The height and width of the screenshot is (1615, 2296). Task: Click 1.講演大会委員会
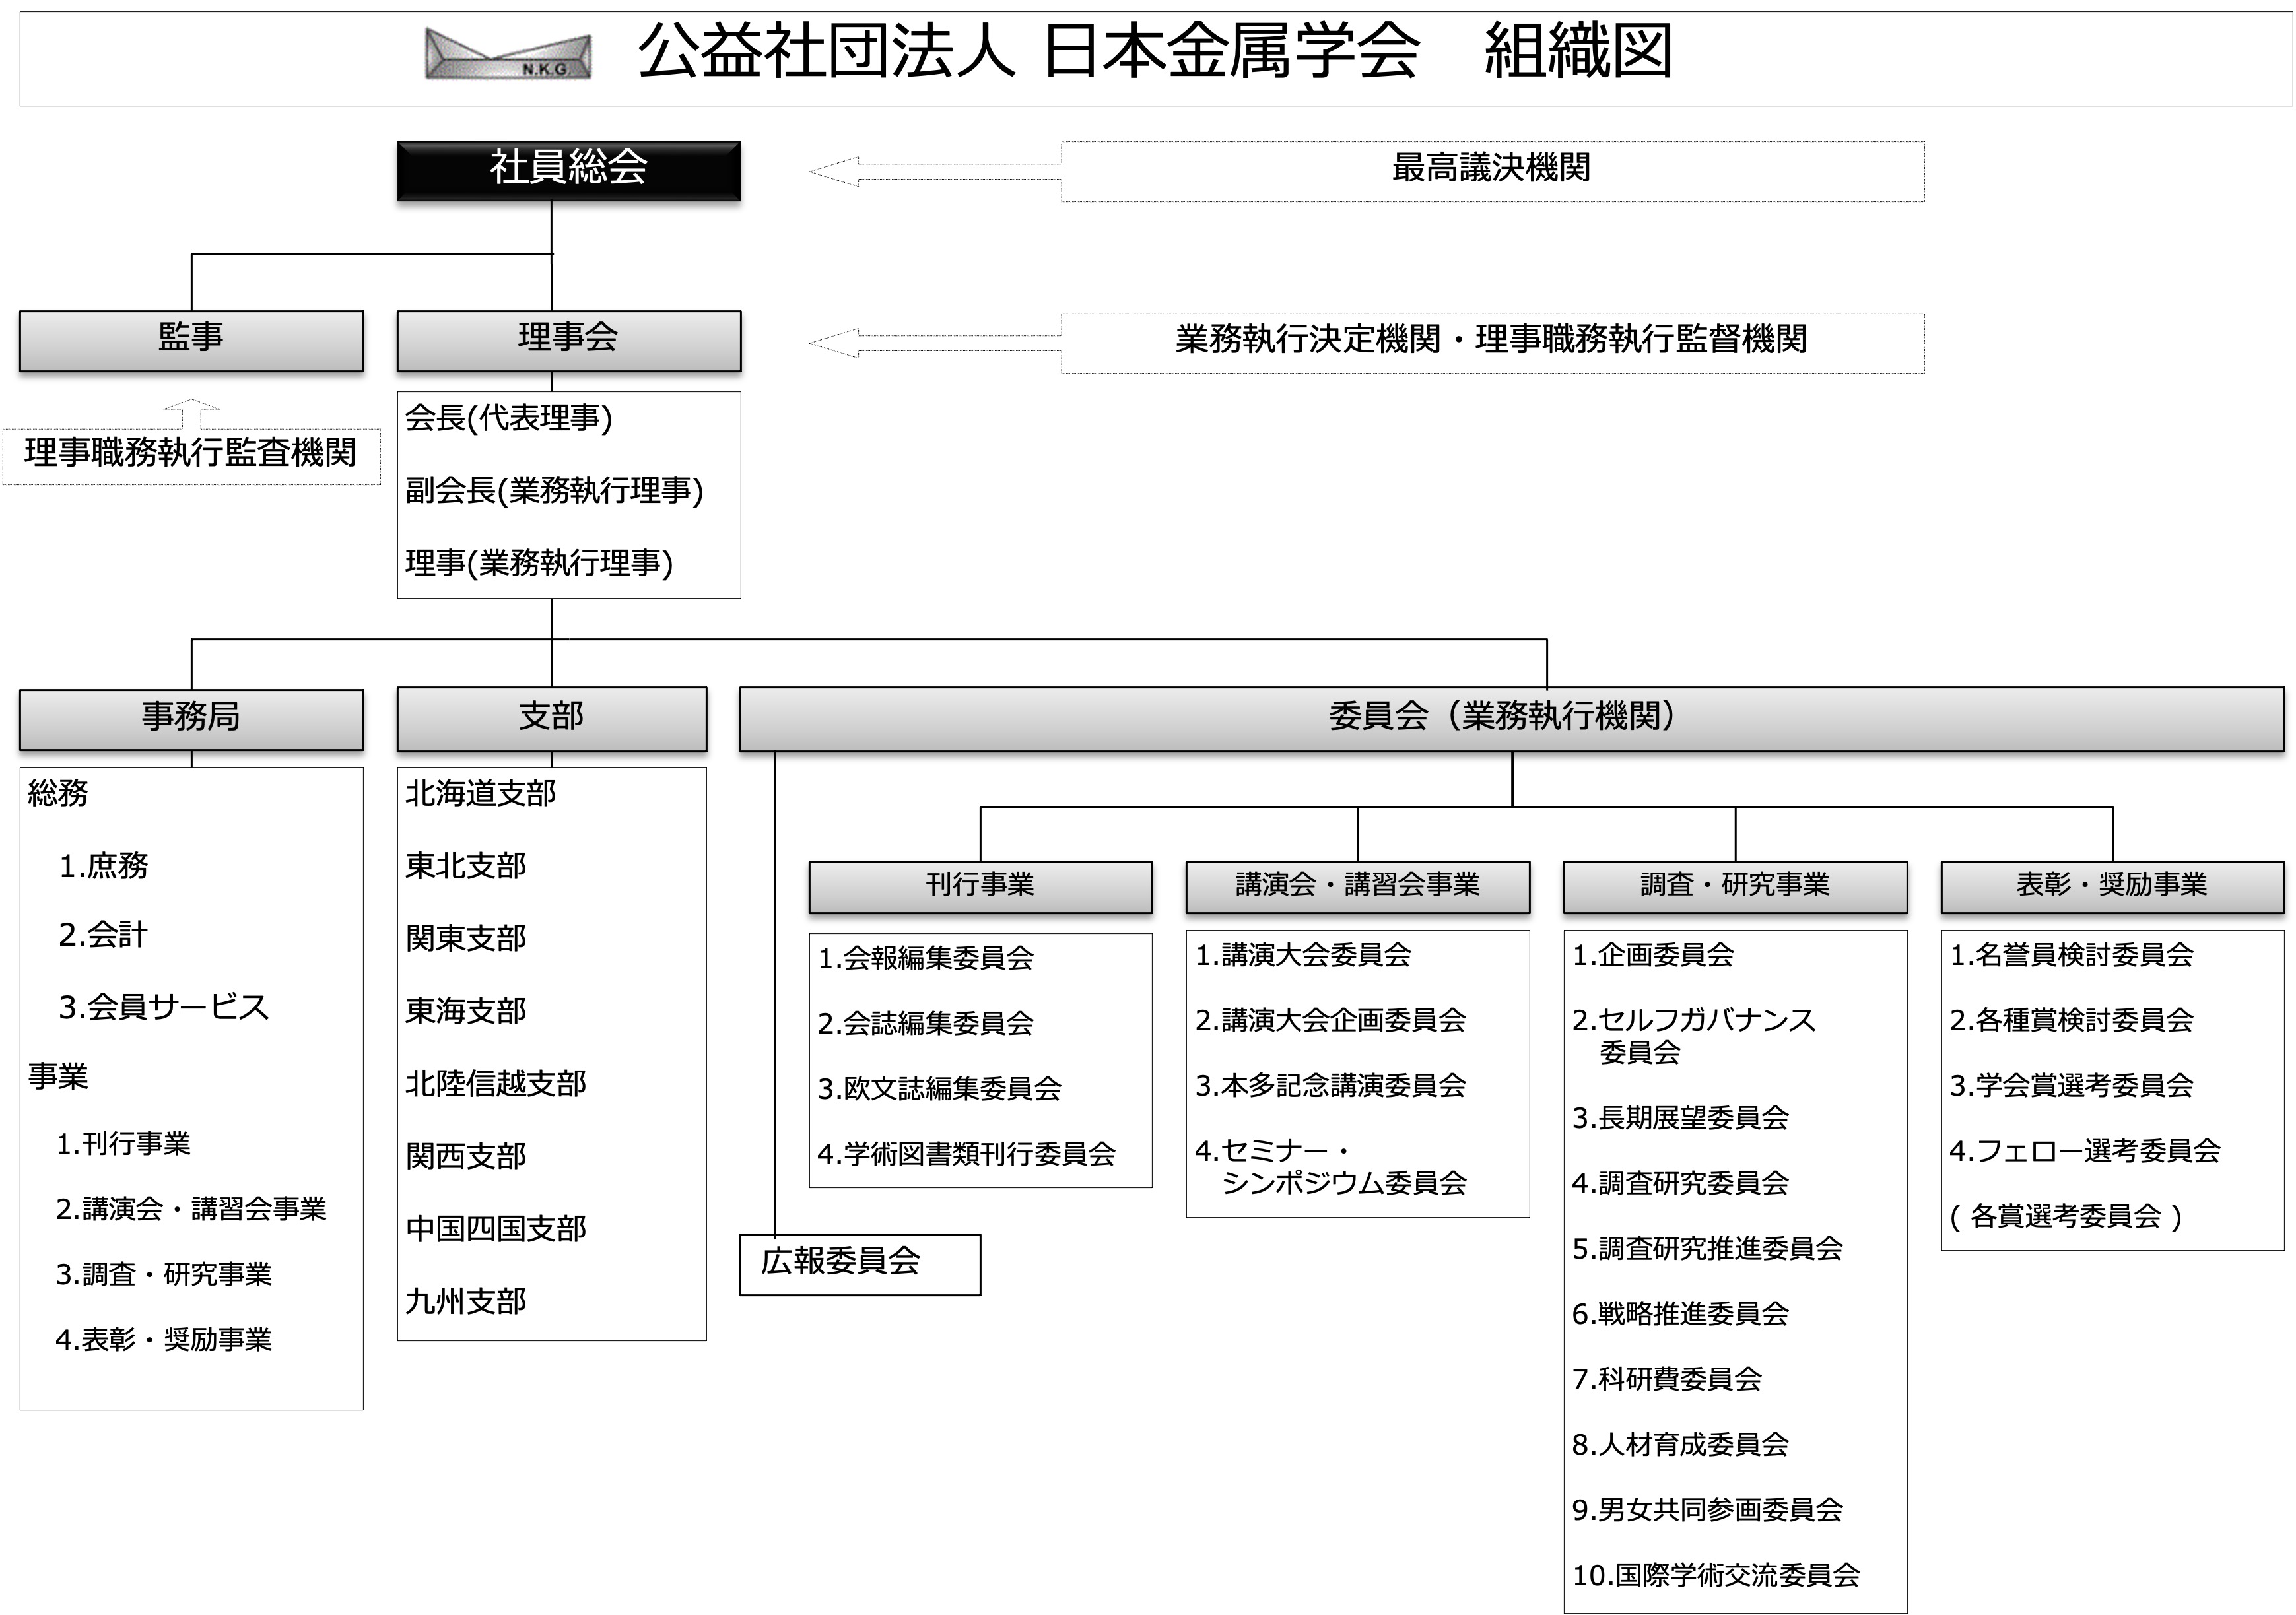(1303, 956)
